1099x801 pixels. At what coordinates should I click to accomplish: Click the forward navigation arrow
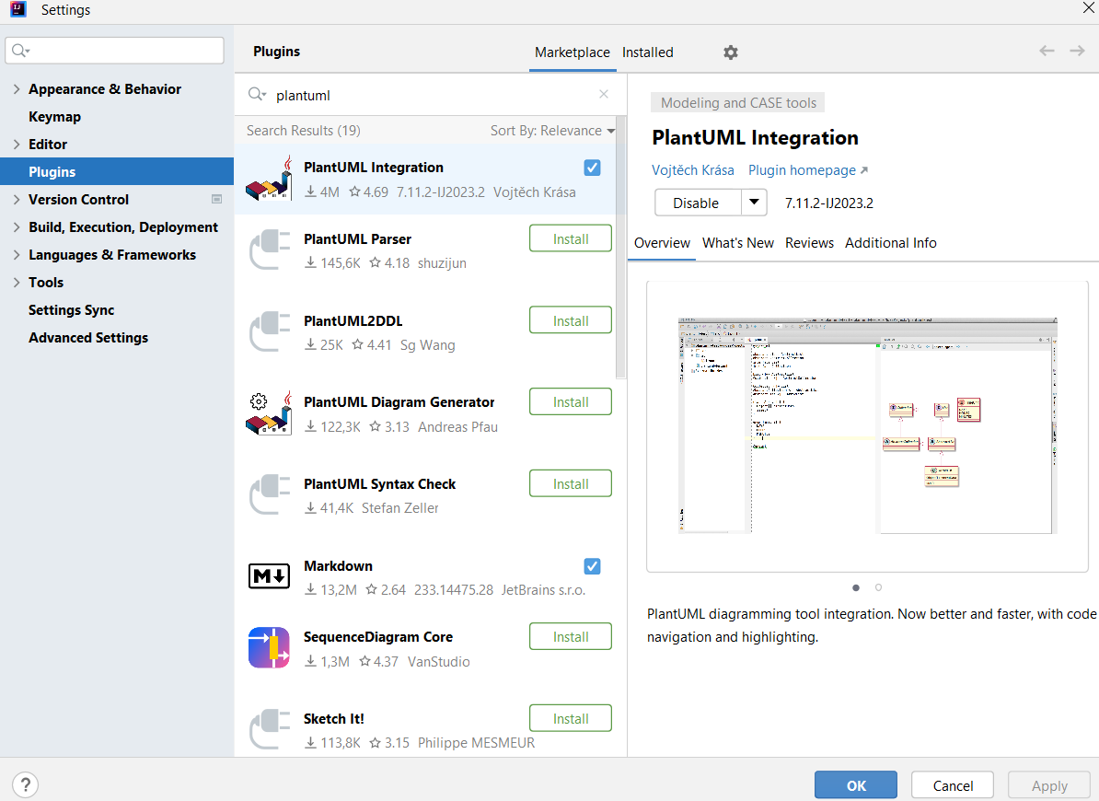click(x=1077, y=51)
